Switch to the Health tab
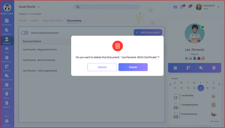 click(35, 21)
